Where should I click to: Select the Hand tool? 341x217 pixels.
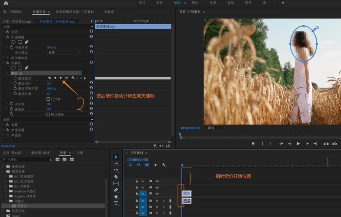(x=116, y=197)
